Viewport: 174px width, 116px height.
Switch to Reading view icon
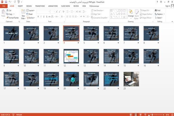[x=140, y=115]
